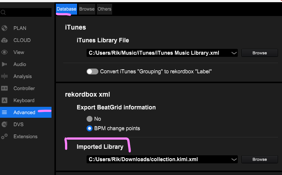This screenshot has height=175, width=282.
Task: Click the PLAN disc icon
Action: (x=4, y=28)
